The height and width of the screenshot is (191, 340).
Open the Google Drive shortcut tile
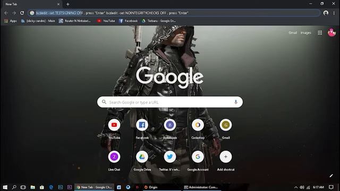click(x=142, y=161)
